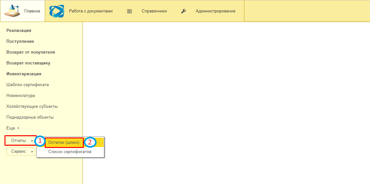Open Возврат поставщику
The height and width of the screenshot is (184, 370).
(28, 63)
